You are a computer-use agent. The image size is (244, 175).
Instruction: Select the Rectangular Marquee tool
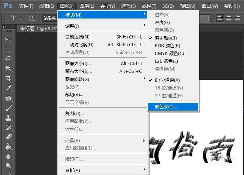[x=8, y=49]
